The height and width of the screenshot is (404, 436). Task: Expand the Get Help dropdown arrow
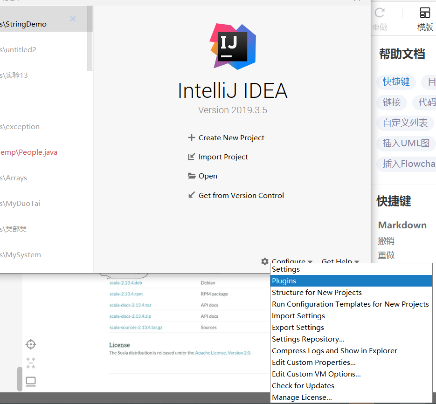tap(357, 261)
